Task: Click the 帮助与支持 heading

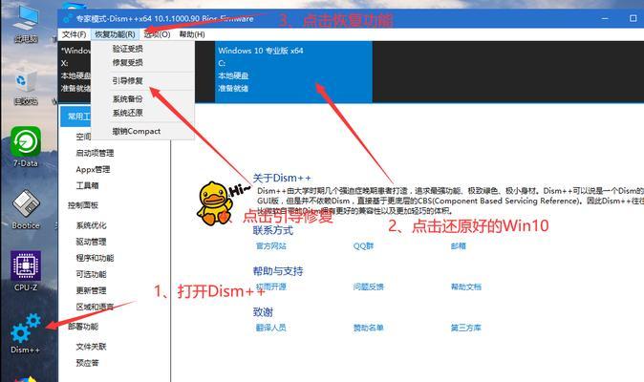Action: 278,271
